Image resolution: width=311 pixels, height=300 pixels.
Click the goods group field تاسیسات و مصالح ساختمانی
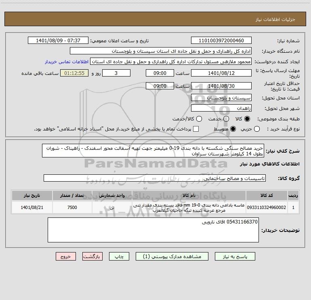[155, 178]
